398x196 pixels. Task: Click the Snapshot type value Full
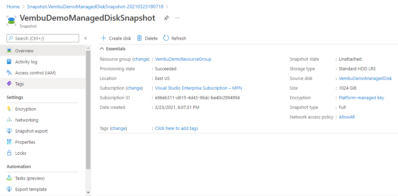click(342, 107)
